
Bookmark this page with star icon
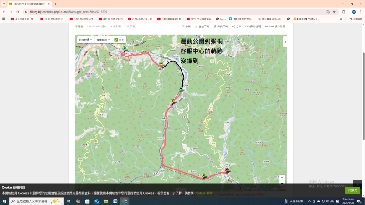point(334,12)
